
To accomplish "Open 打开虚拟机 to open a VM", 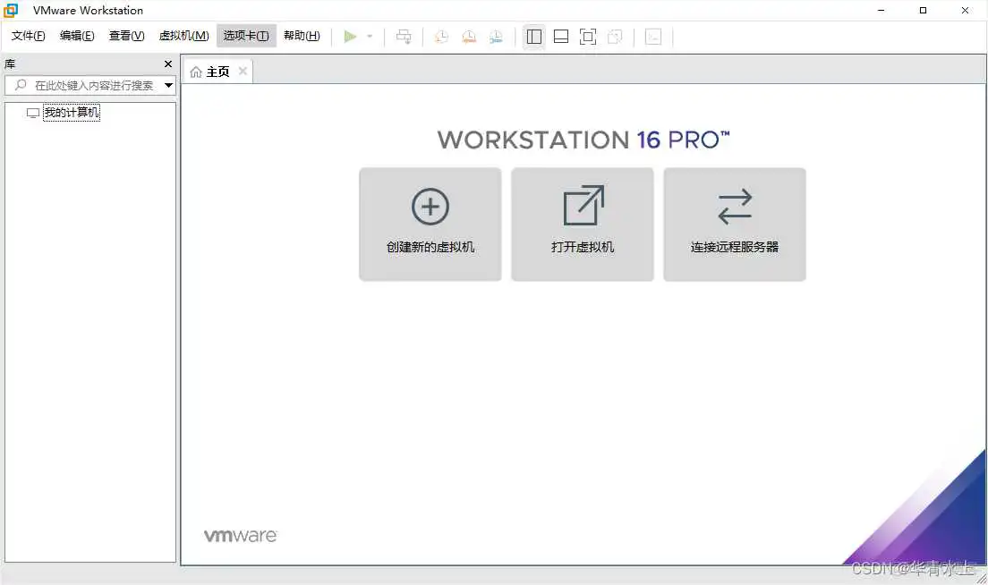I will pos(582,224).
